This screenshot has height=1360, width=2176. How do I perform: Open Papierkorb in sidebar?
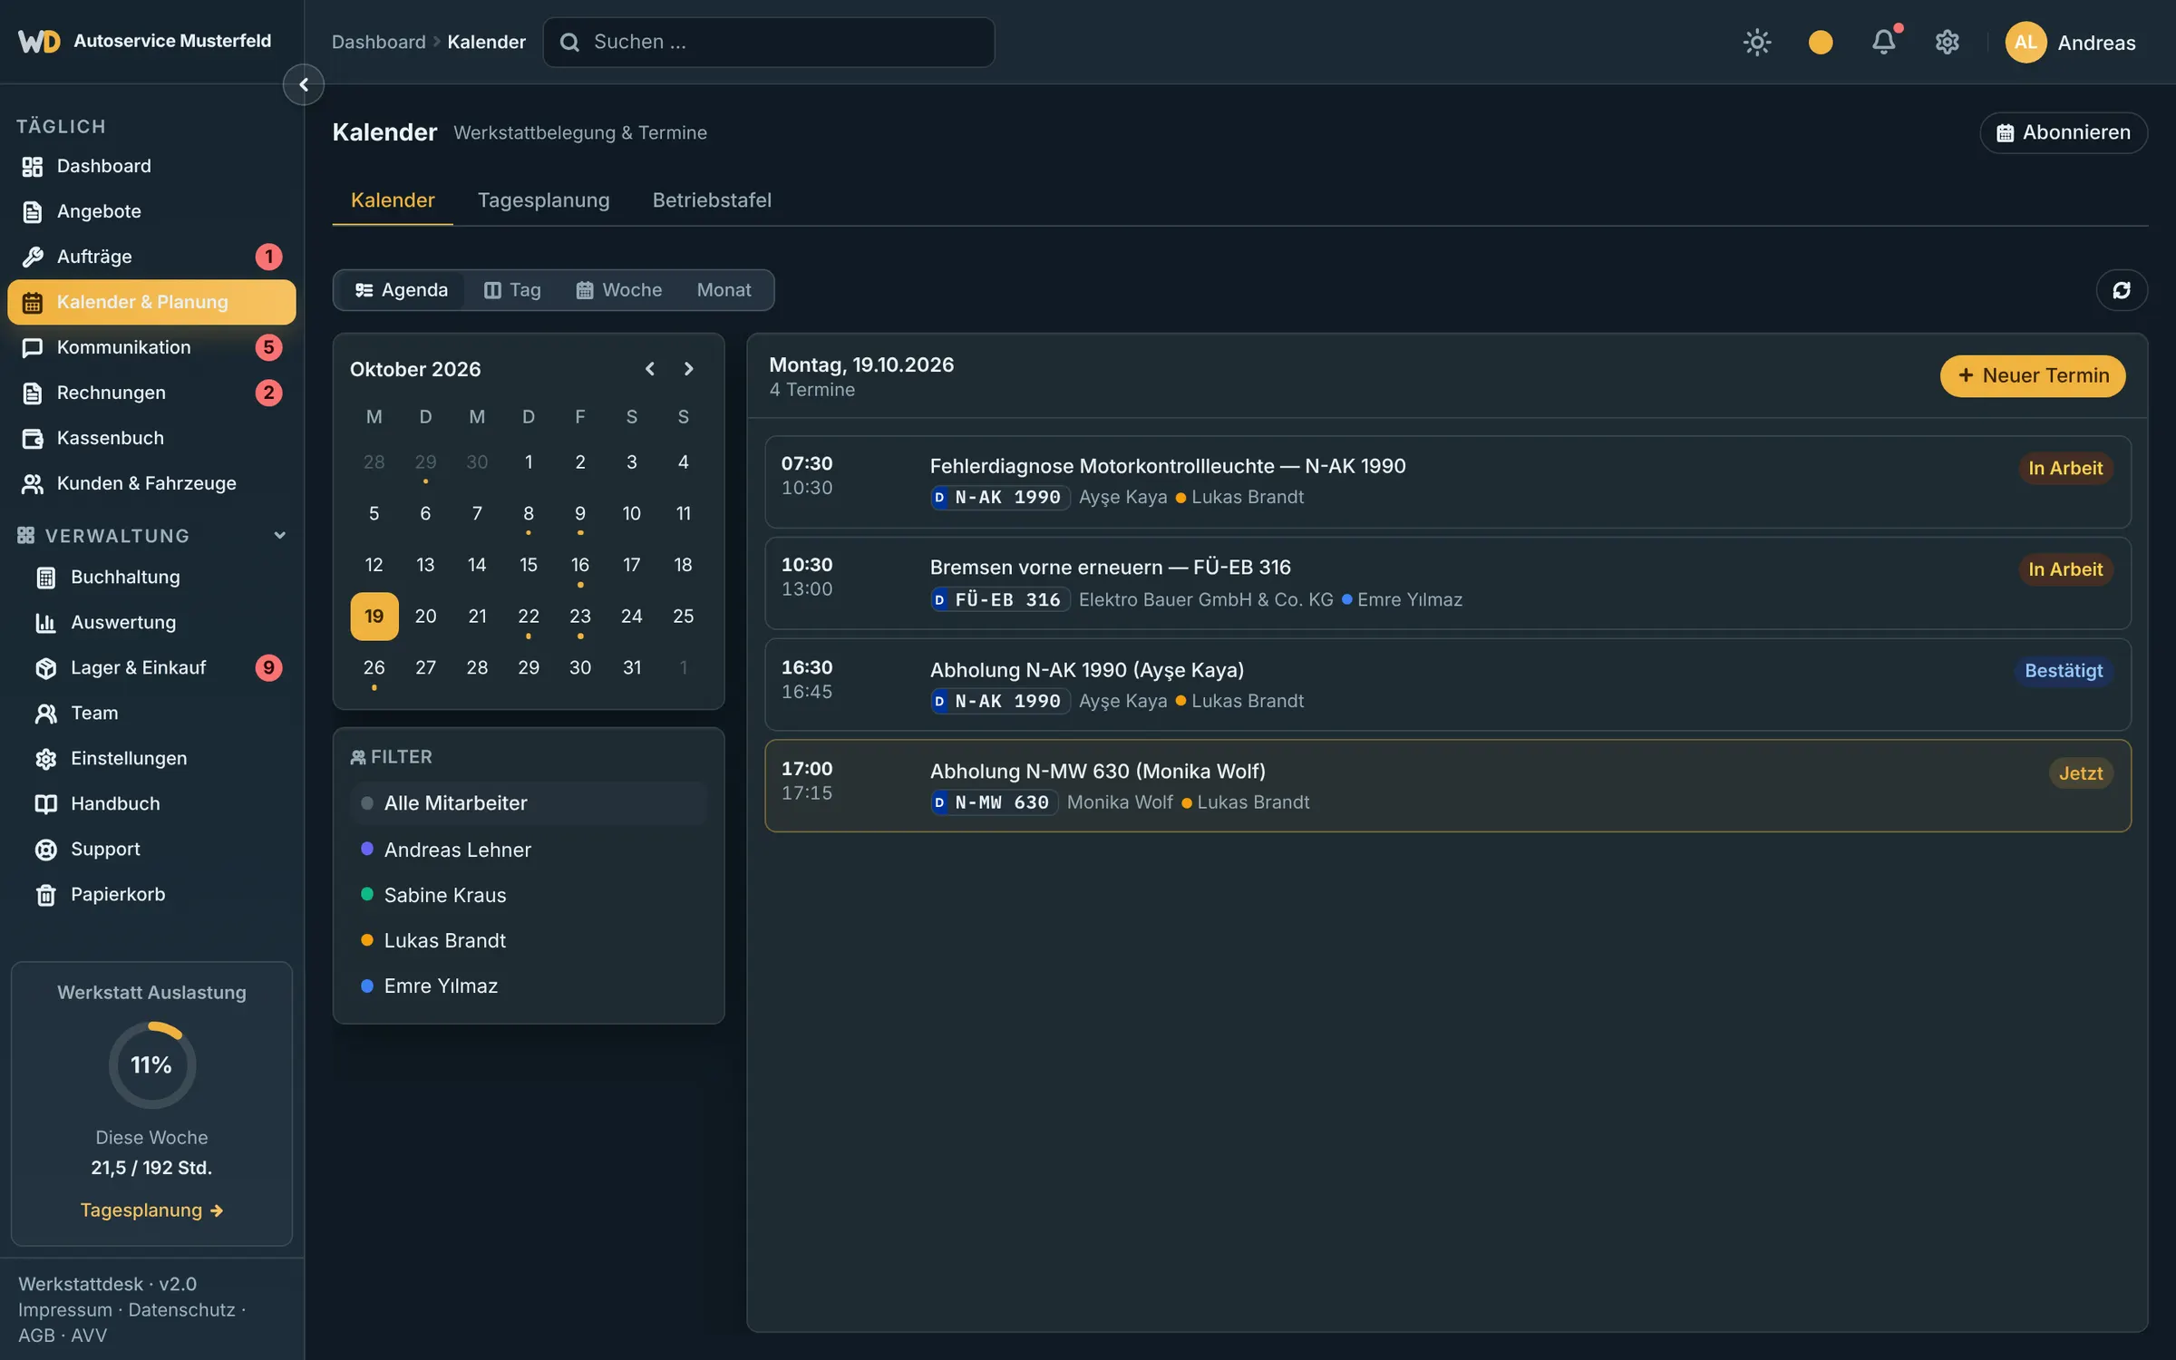(159, 894)
